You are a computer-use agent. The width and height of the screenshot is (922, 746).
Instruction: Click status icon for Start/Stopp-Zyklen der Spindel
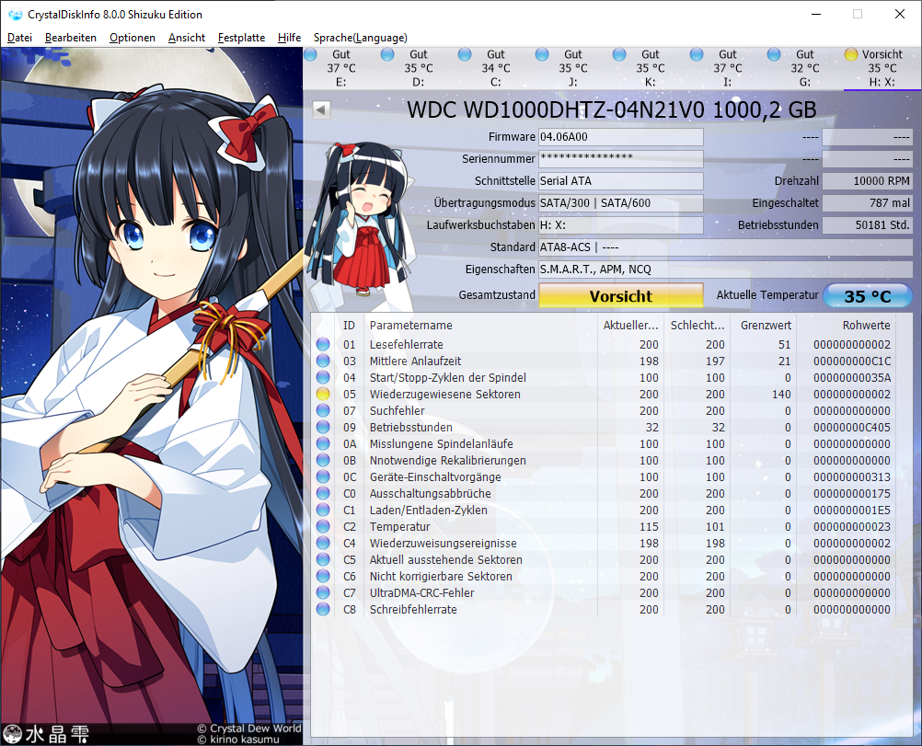(x=323, y=377)
